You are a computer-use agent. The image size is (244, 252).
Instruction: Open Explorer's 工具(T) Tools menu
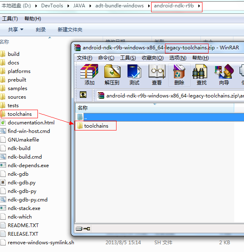click(x=10, y=19)
